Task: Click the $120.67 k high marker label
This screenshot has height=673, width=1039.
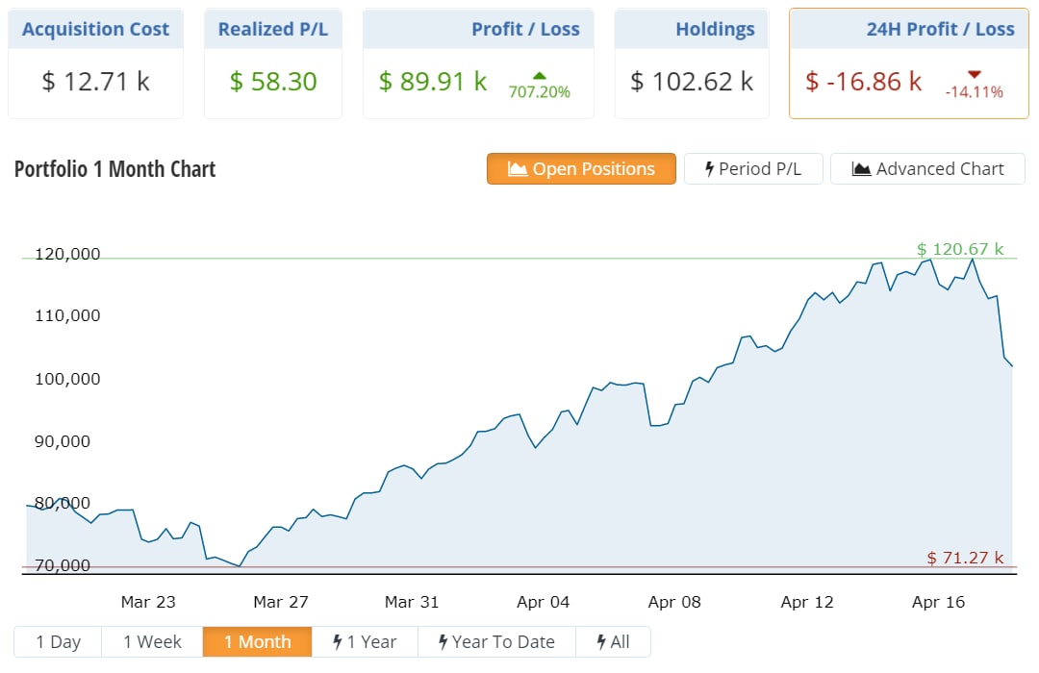Action: 959,250
